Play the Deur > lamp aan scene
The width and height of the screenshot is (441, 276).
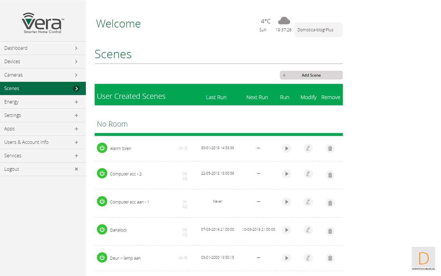(286, 258)
